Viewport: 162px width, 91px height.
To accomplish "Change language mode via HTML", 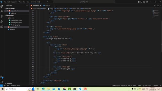I will 139,86.
